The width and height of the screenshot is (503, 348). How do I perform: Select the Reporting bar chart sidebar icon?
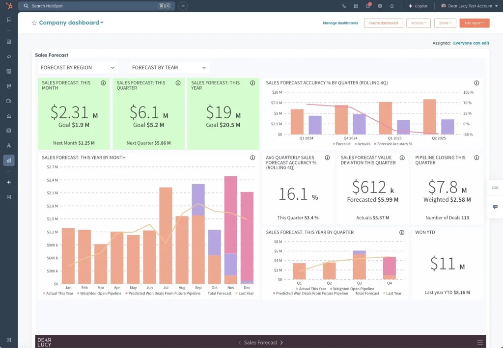(x=8, y=160)
